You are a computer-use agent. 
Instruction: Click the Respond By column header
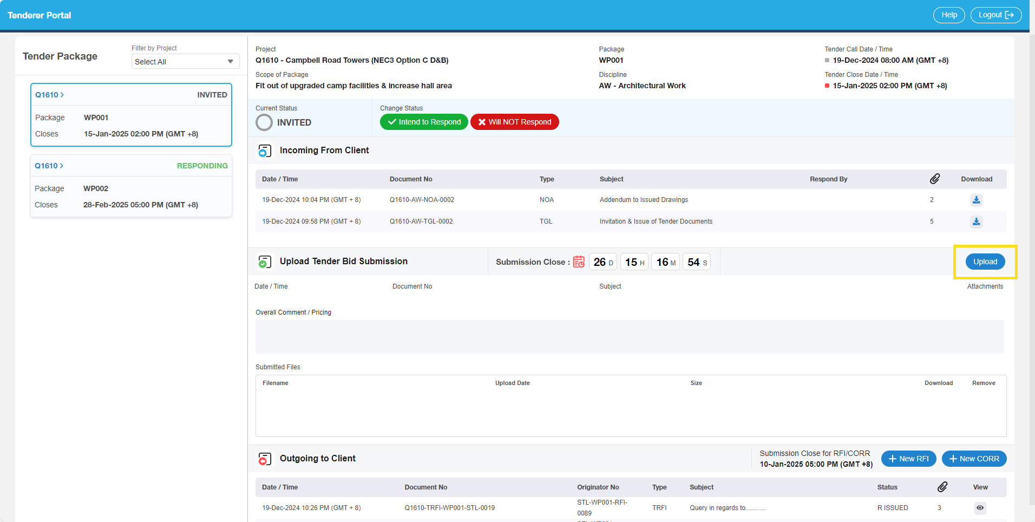828,179
